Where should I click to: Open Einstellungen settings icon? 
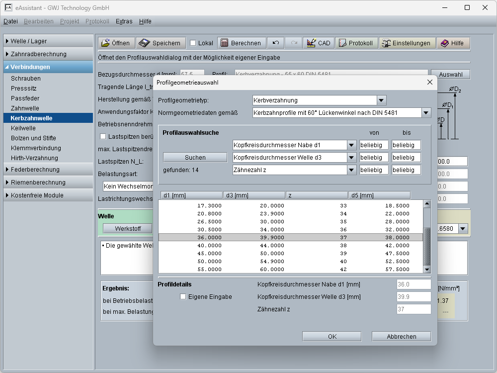386,43
